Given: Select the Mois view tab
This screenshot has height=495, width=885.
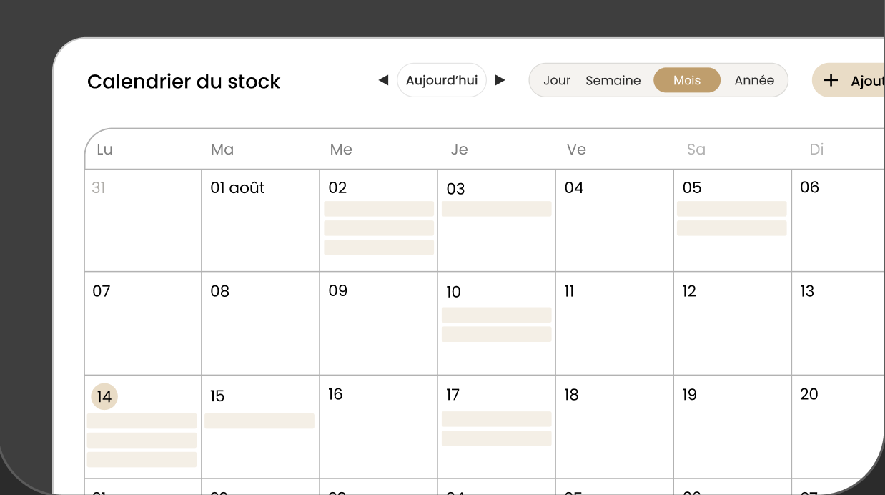Looking at the screenshot, I should click(x=687, y=80).
